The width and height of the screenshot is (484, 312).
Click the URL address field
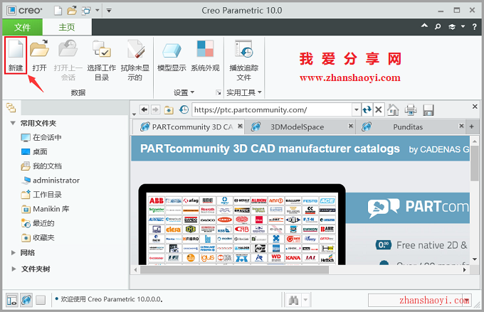[272, 109]
